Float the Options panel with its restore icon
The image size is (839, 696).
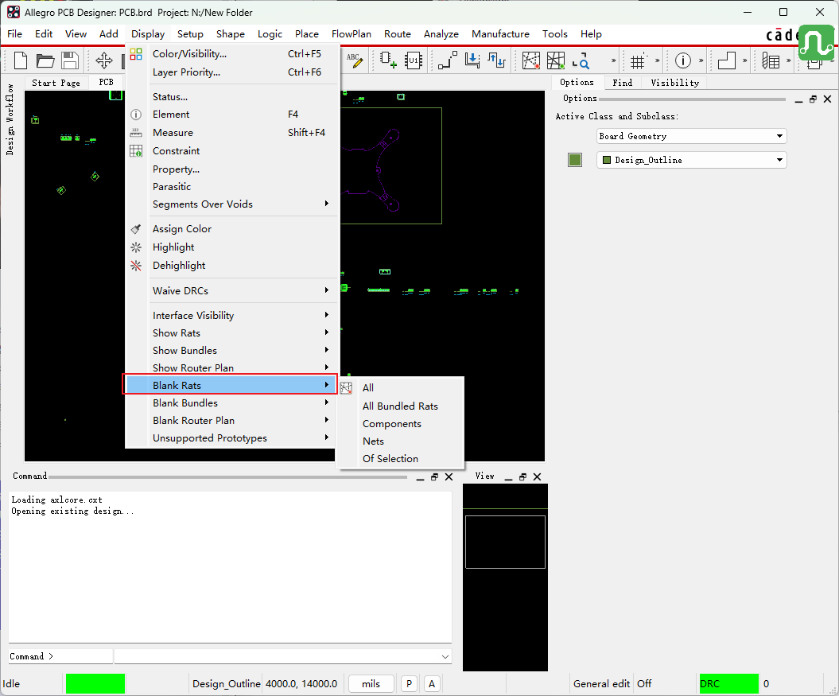point(813,99)
